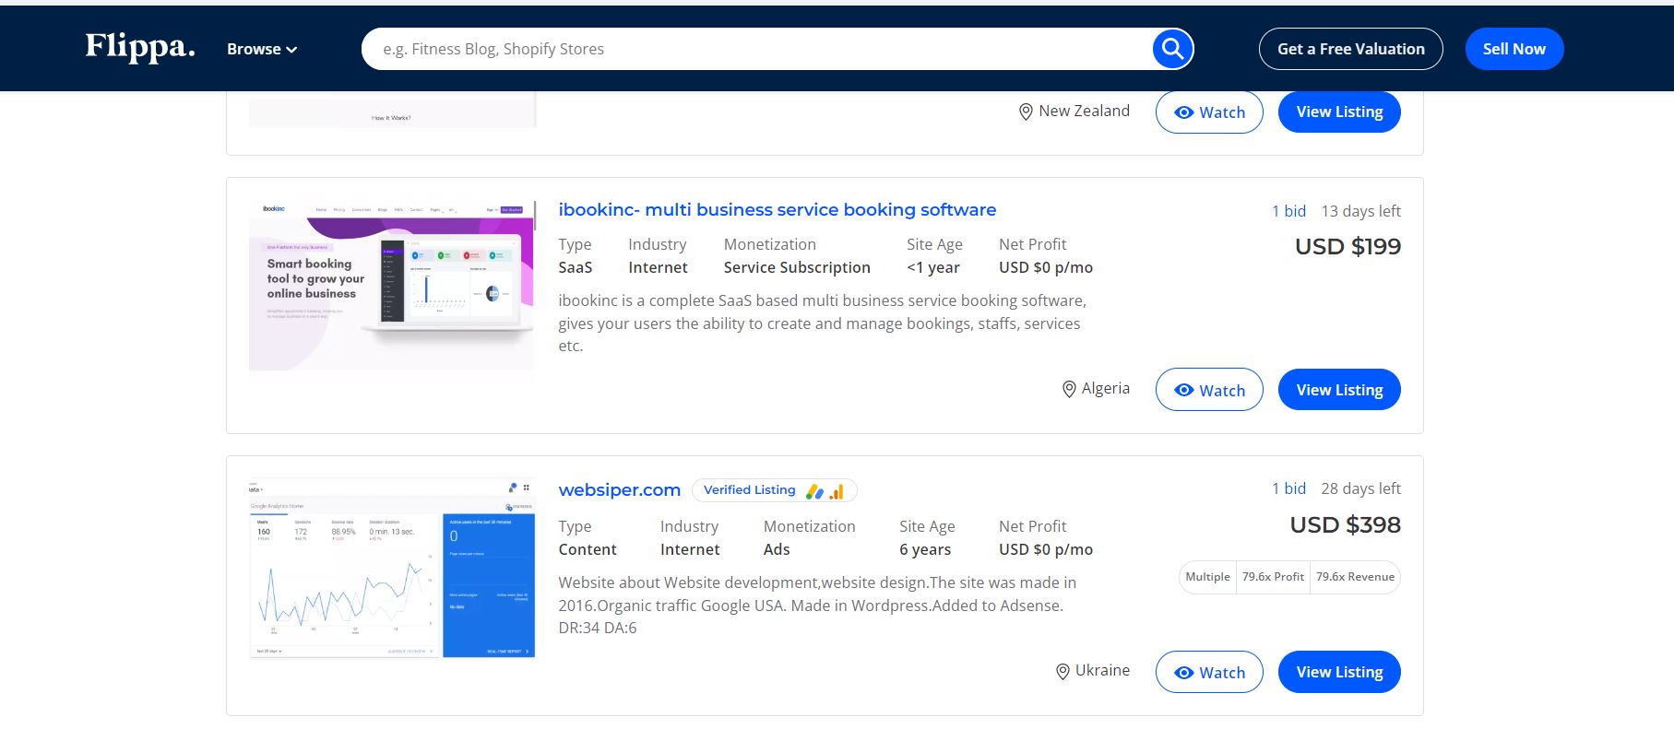
Task: Click the 79.6x Profit multiple
Action: [x=1273, y=577]
